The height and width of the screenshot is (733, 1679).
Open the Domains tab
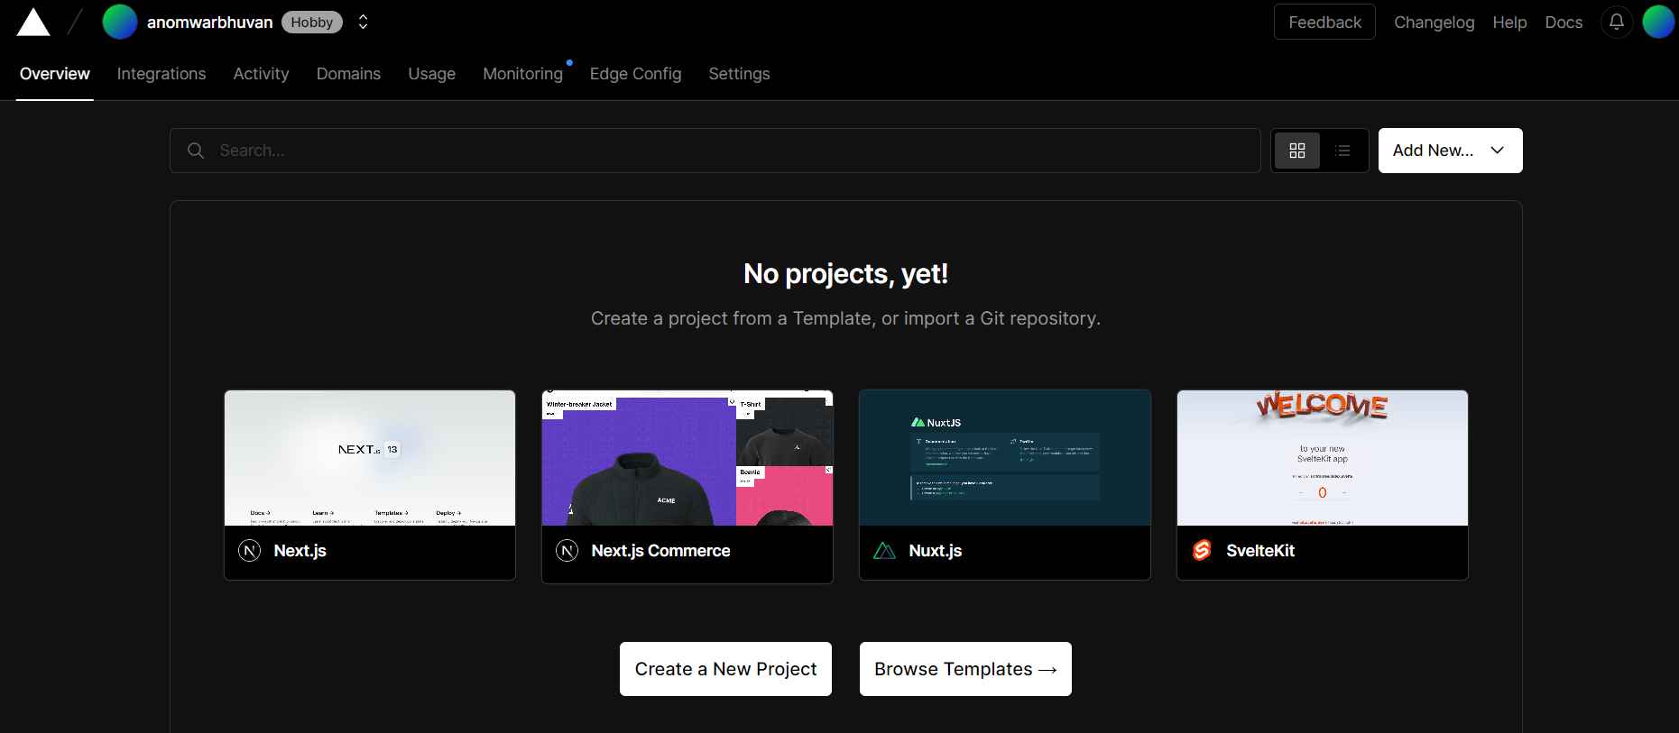click(348, 74)
